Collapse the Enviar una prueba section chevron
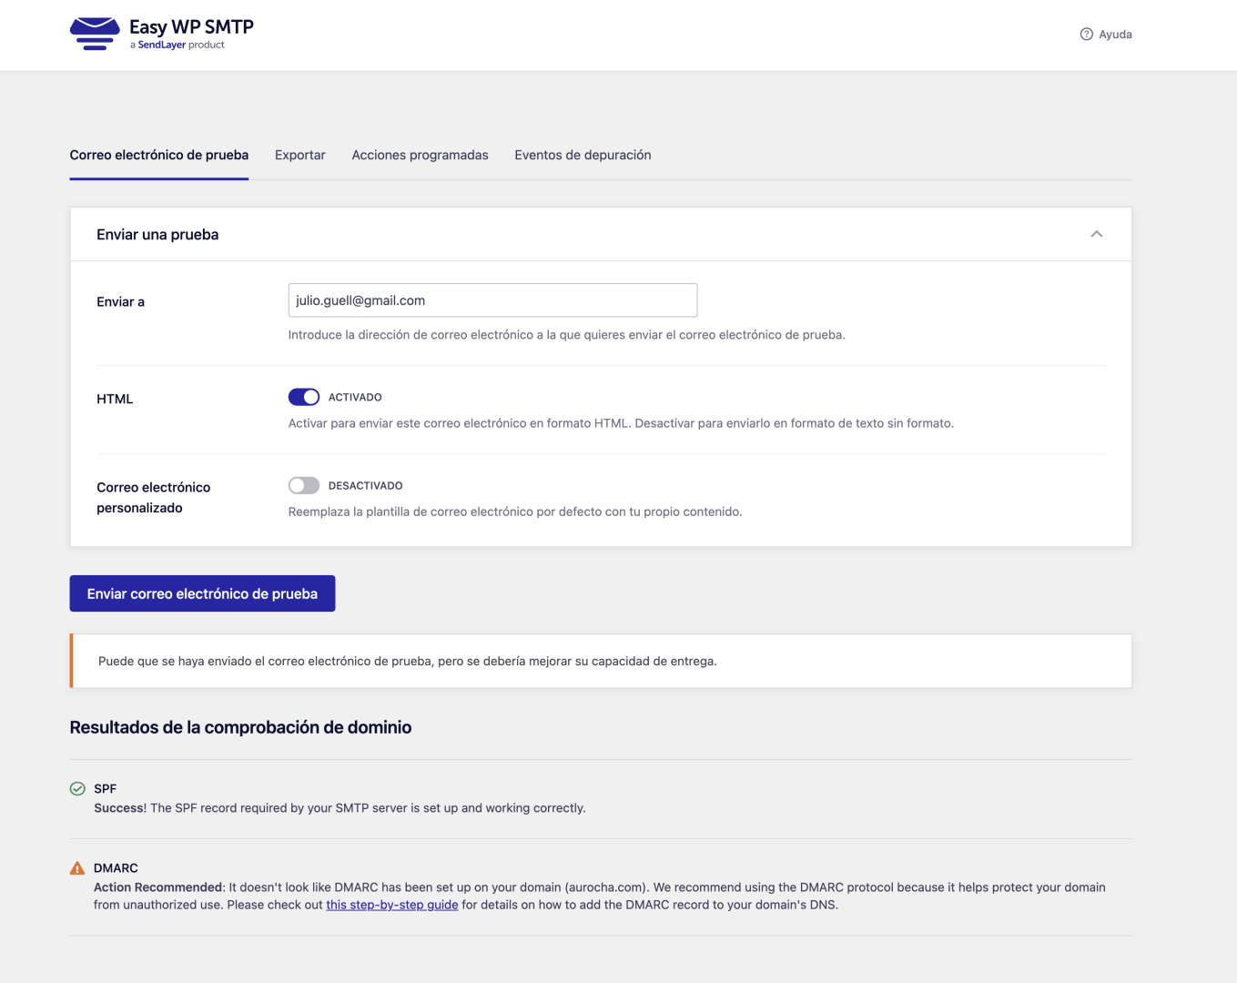Image resolution: width=1237 pixels, height=983 pixels. pos(1097,234)
